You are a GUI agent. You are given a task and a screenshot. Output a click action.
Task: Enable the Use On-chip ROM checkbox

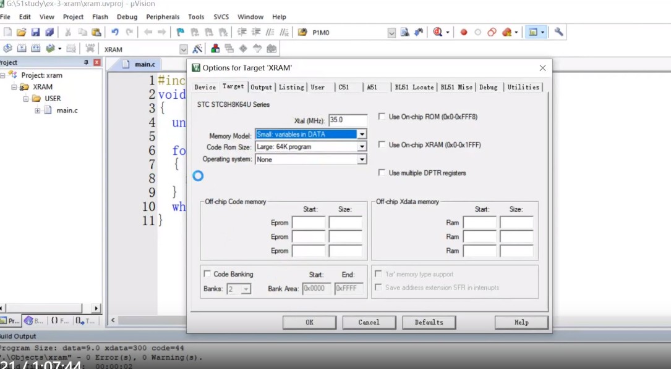tap(382, 117)
